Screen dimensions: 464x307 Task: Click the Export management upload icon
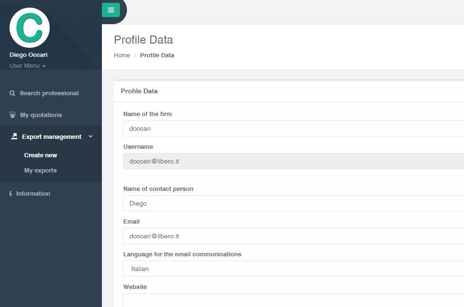click(14, 136)
